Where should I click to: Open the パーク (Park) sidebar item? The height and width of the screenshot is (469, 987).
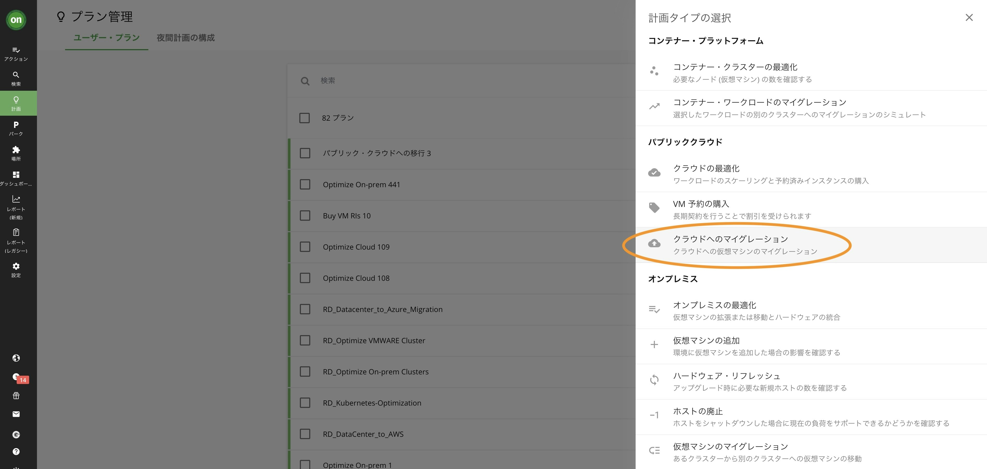click(16, 128)
